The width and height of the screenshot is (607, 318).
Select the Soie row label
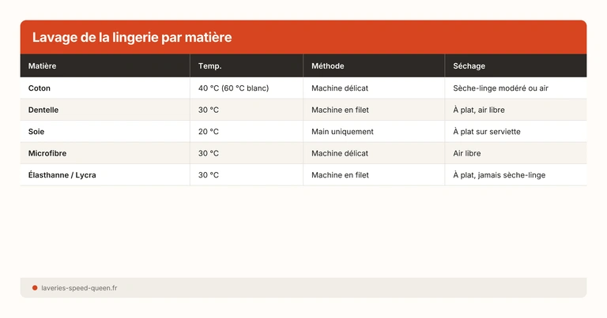36,131
